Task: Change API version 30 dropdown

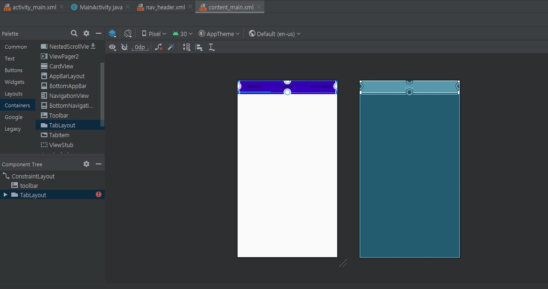Action: tap(183, 34)
